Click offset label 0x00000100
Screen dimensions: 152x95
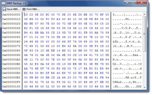[11, 86]
